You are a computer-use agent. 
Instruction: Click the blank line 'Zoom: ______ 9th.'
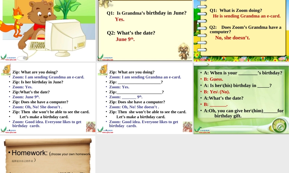pyautogui.click(x=126, y=97)
